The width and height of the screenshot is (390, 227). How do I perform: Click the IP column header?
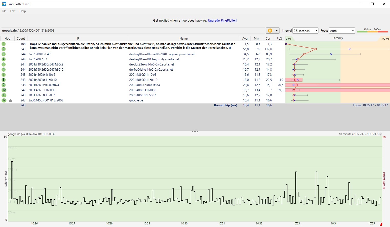tap(78, 39)
